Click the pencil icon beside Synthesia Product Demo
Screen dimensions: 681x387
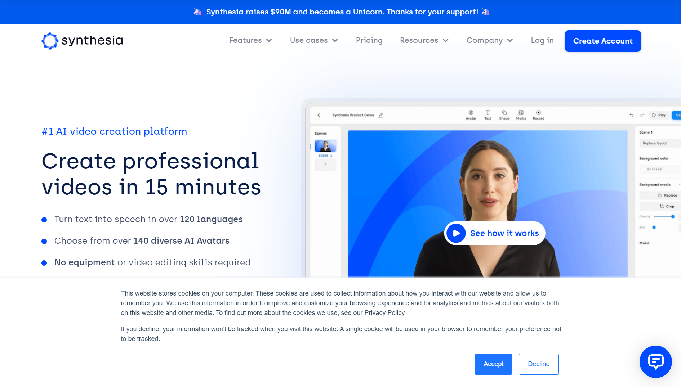381,115
